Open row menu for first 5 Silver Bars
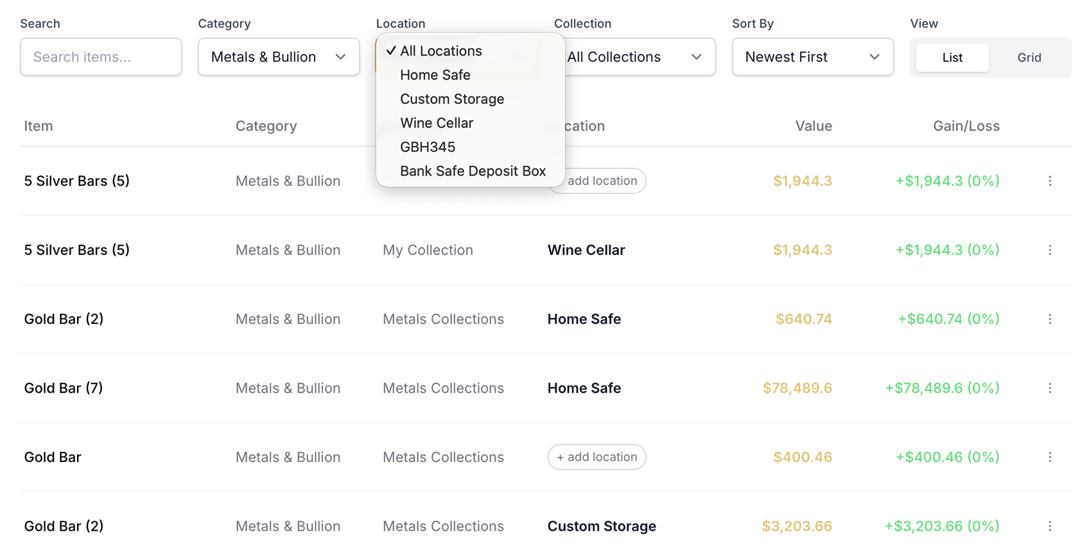The height and width of the screenshot is (550, 1084). tap(1050, 181)
